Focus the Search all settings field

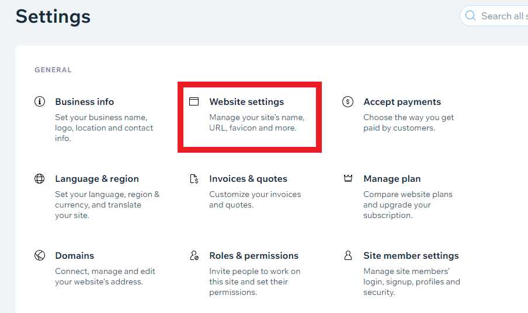(x=502, y=16)
